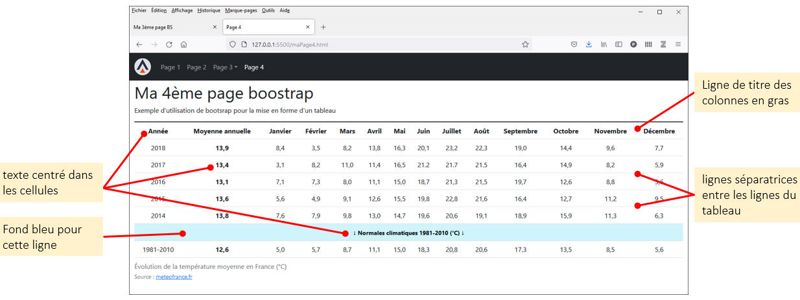This screenshot has height=300, width=800.
Task: Open a new tab with plus button
Action: 324,27
